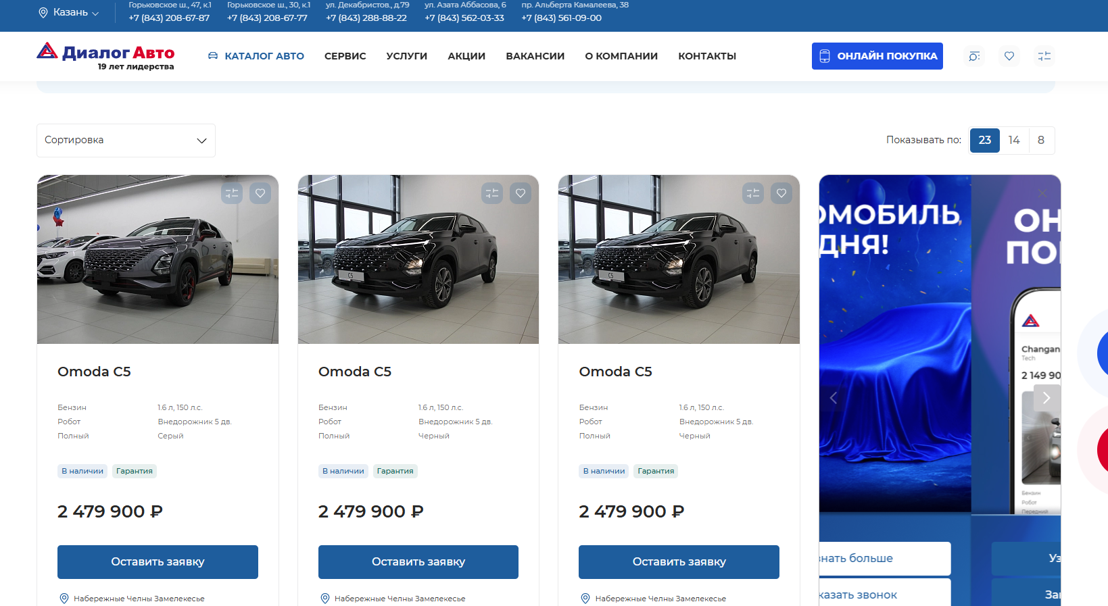
Task: Click Набережные Челны Замелекесье on gray car card
Action: [x=139, y=599]
